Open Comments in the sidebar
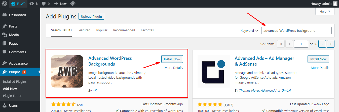Image resolution: width=339 pixels, height=112 pixels. (x=20, y=52)
